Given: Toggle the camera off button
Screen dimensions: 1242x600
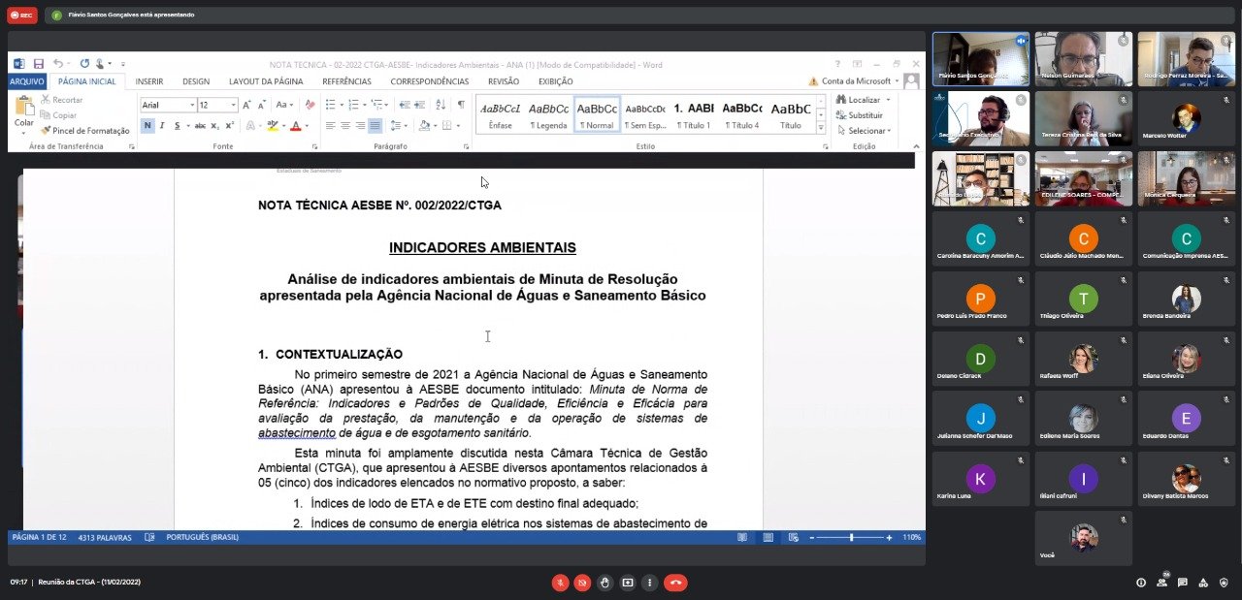Looking at the screenshot, I should click(x=582, y=583).
